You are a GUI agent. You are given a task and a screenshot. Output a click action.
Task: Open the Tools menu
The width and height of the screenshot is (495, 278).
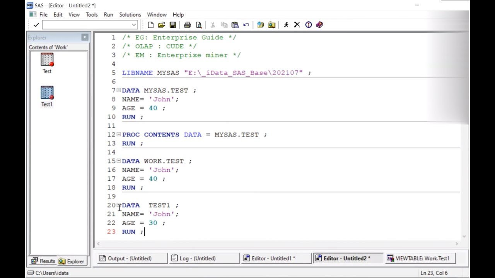coord(92,15)
